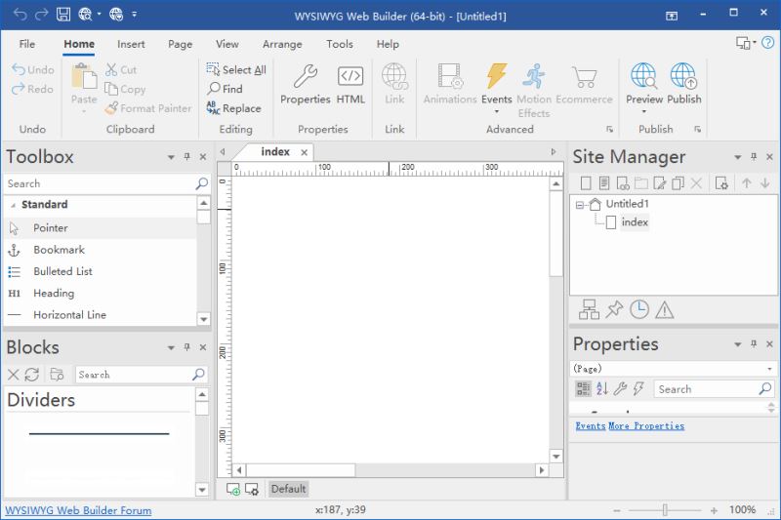Toggle categorized view in Properties panel
The image size is (781, 520).
(583, 389)
